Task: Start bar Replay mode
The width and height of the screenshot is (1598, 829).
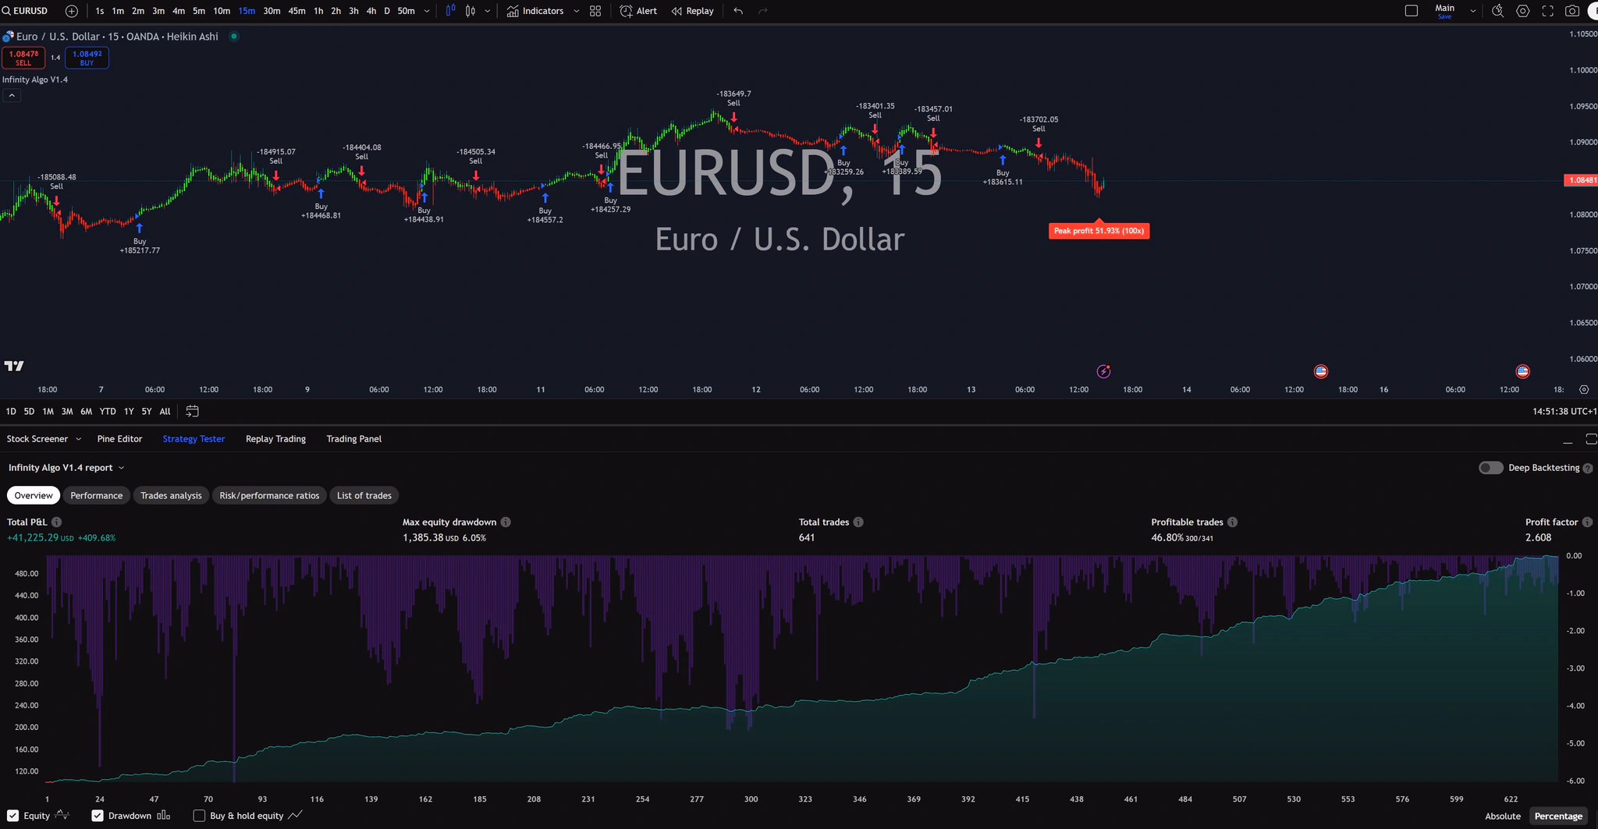Action: tap(691, 11)
